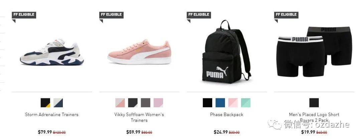Pick the mint green Phase Backpack color
Viewport: 361px width, 140px height.
pyautogui.click(x=246, y=103)
